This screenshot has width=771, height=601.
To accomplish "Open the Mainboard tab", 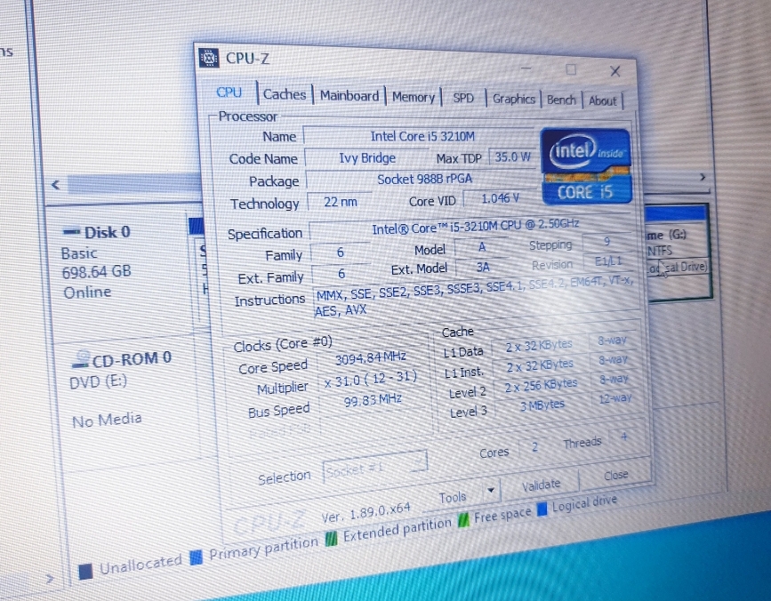I will pos(349,96).
